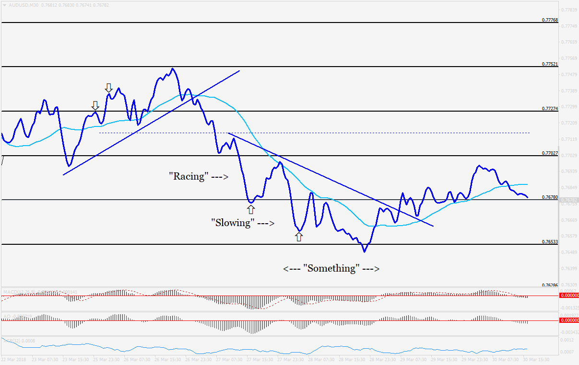Click the 0.77768 horizontal line price label
The image size is (579, 365).
tap(550, 20)
